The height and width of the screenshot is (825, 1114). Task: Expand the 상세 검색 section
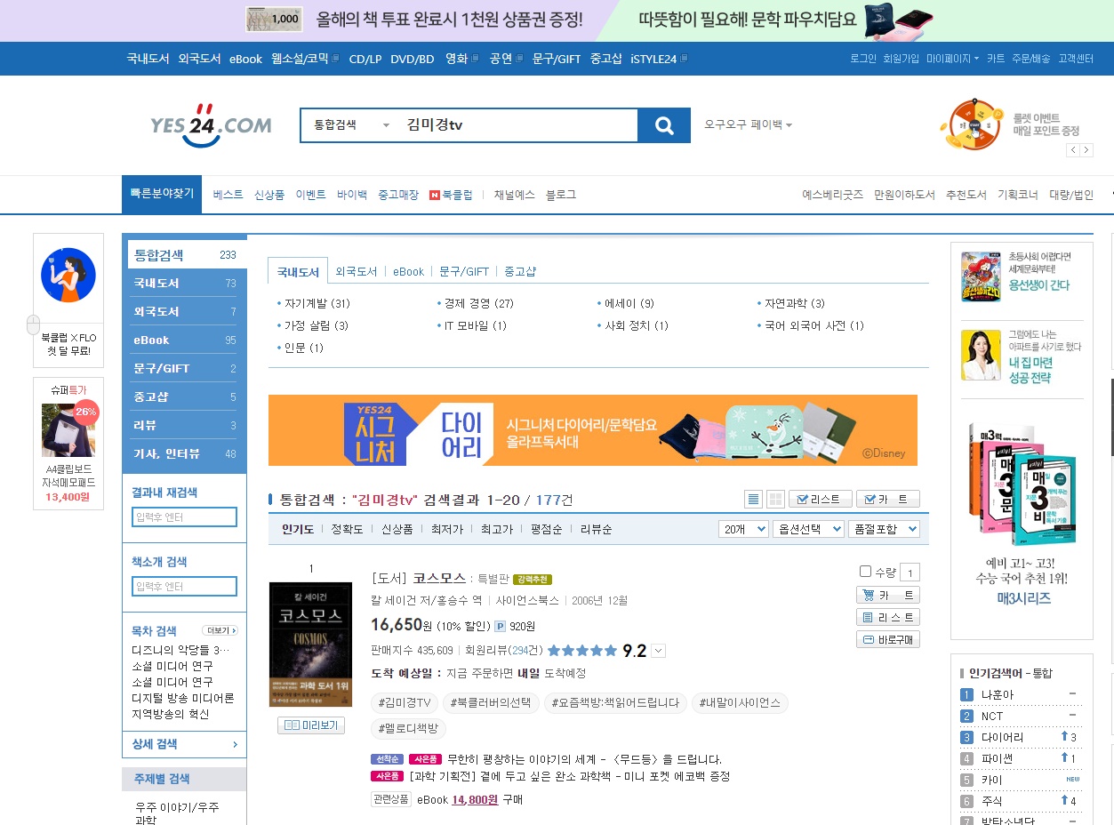click(184, 744)
